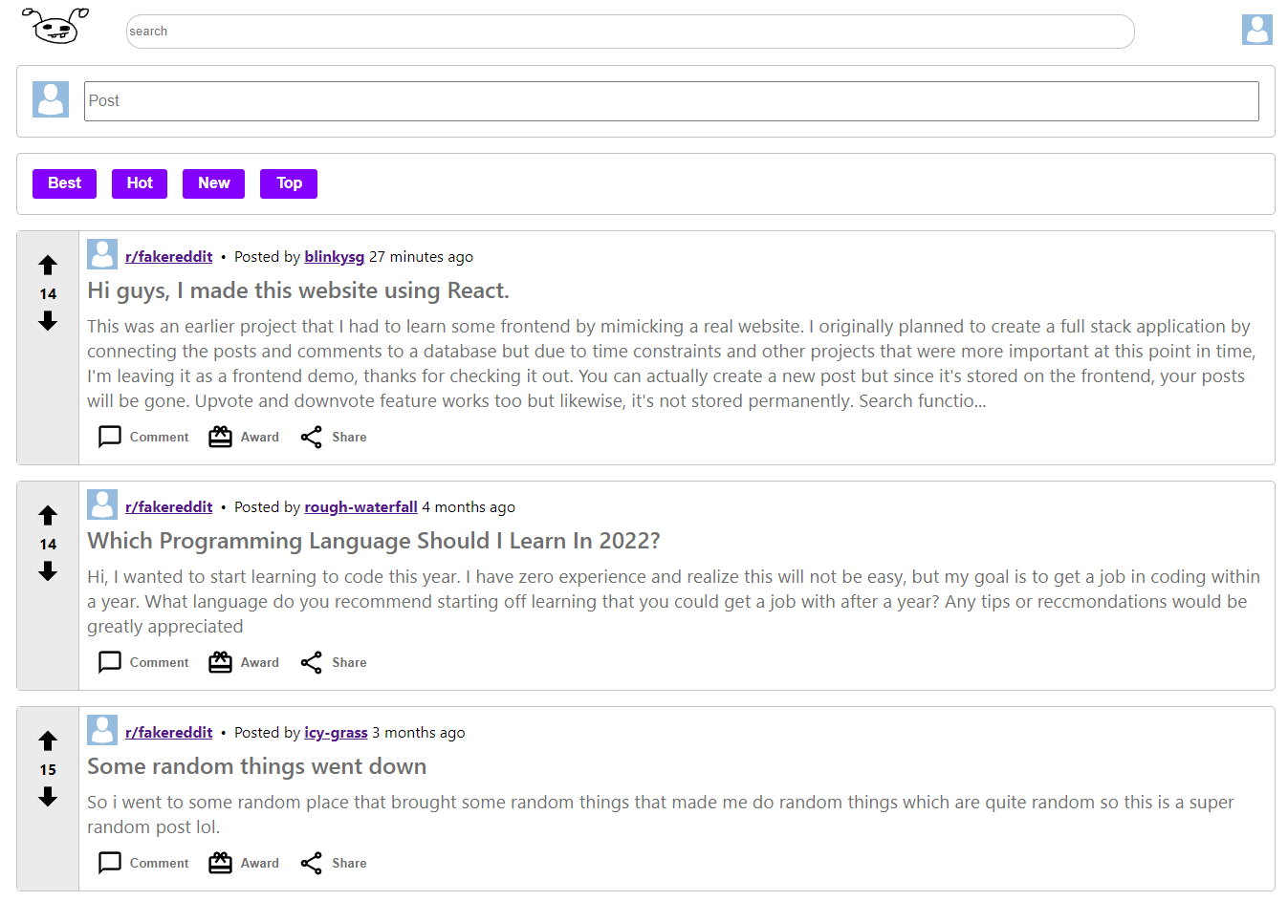The width and height of the screenshot is (1288, 901).
Task: Upvote the React website post
Action: pos(47,265)
